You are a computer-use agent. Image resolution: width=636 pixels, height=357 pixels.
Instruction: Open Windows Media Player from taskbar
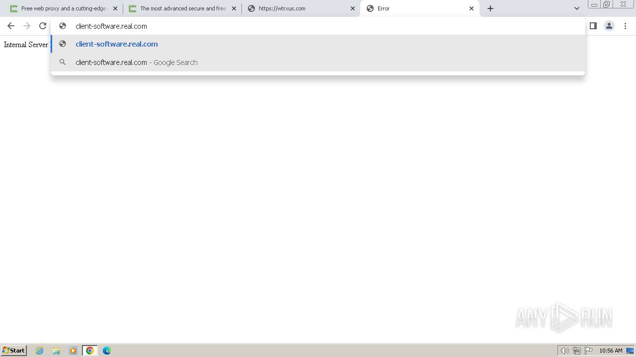tap(73, 351)
